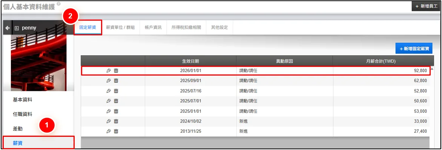Click 調動/調任 in the 2025/07/01 row

pos(248,101)
